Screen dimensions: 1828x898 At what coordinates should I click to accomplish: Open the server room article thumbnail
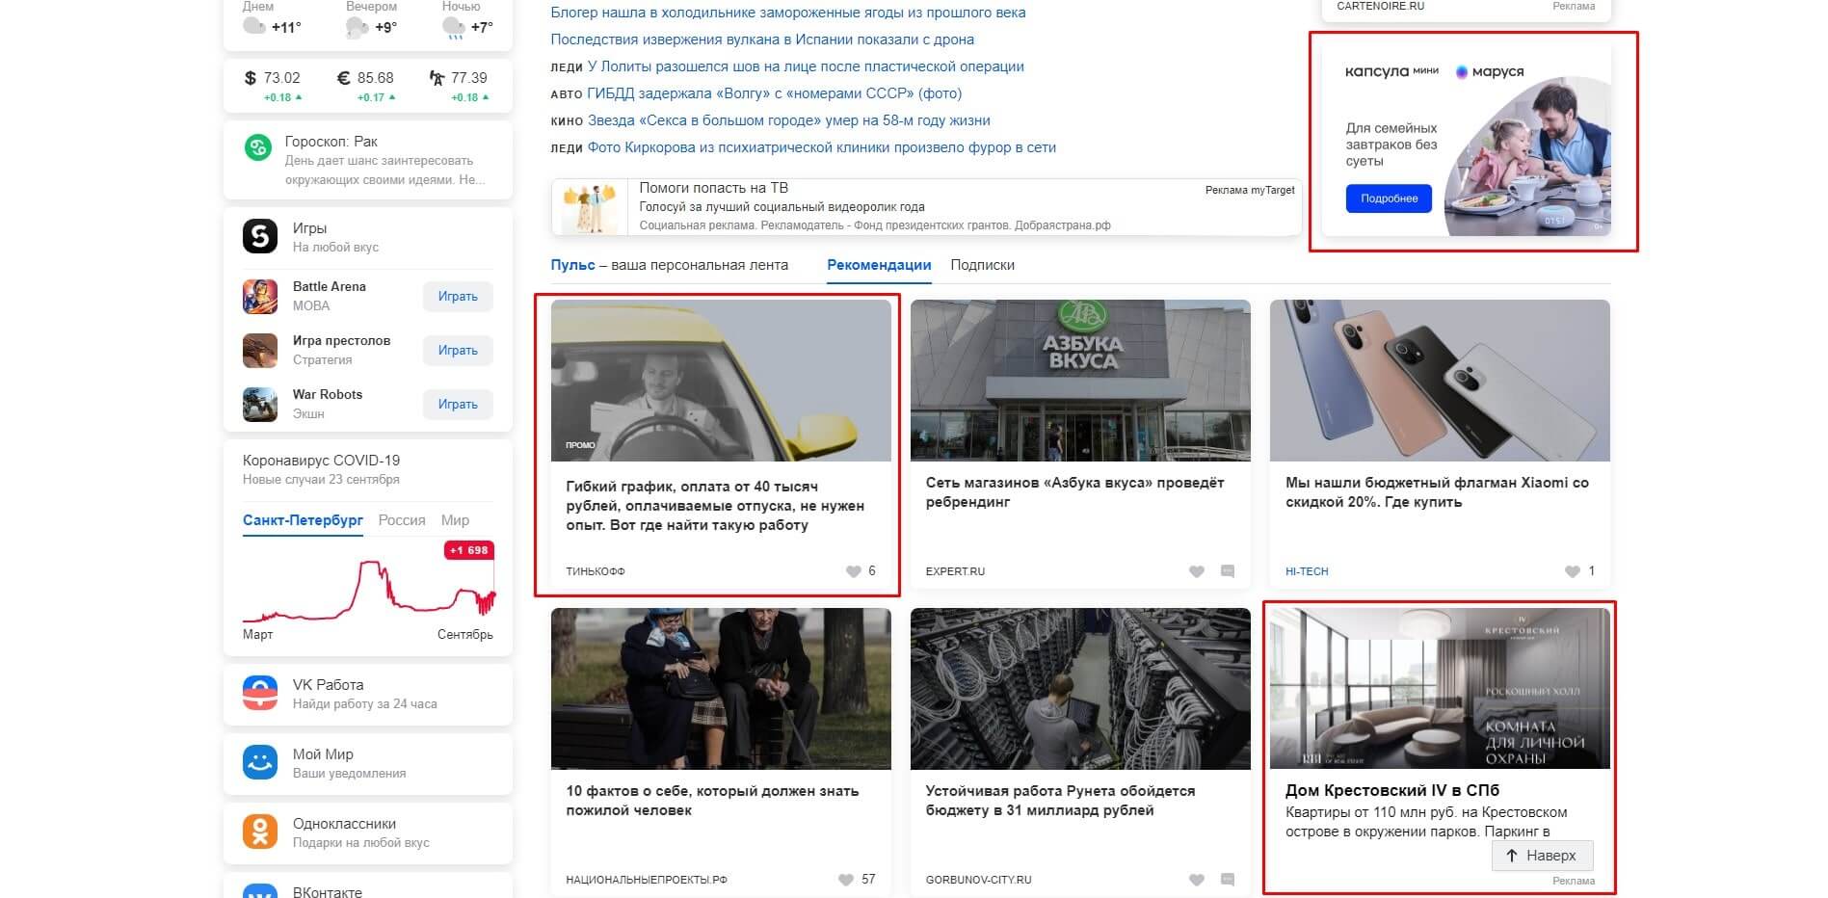[1080, 689]
